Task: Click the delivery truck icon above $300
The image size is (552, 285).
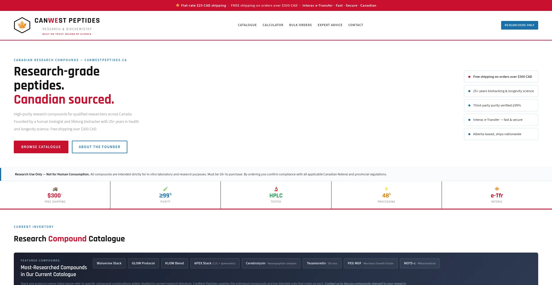Action: click(55, 189)
